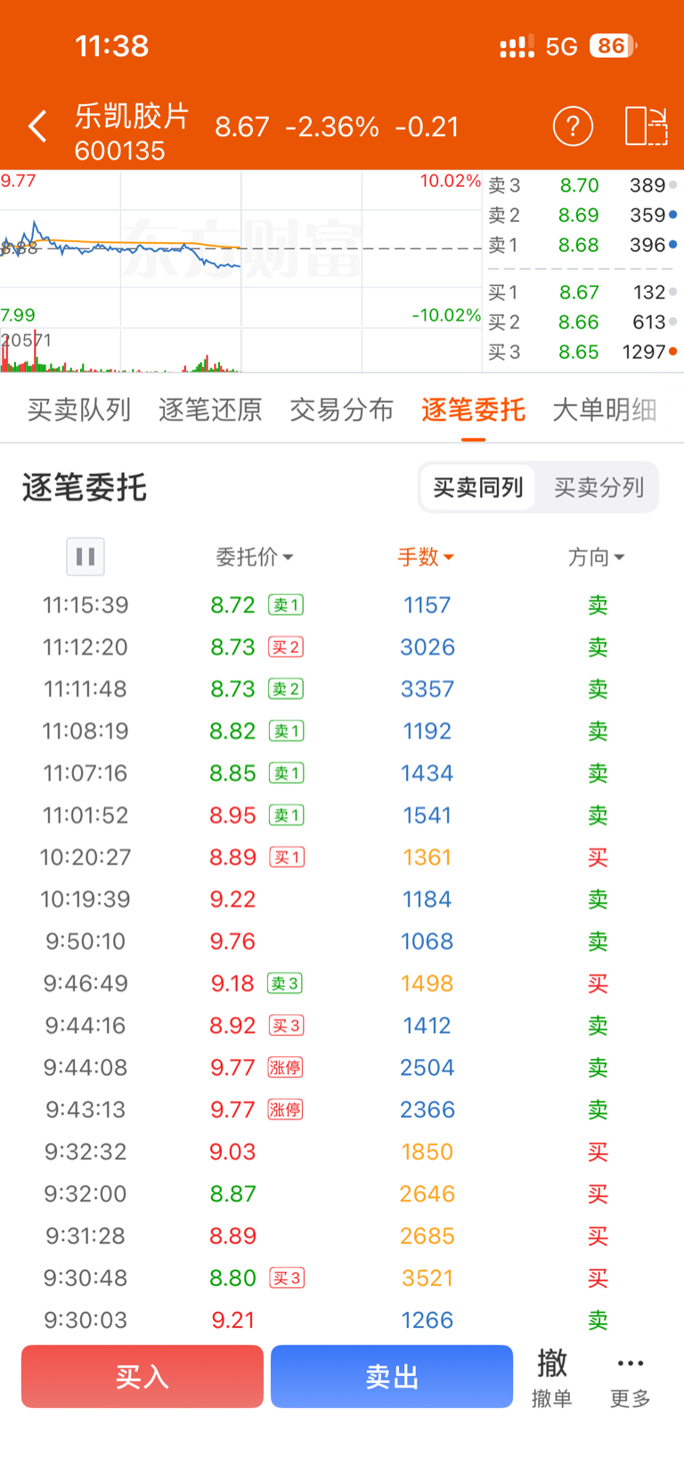Tap the red 买入 buy button
Screen dimensions: 684x1481
tap(142, 1377)
